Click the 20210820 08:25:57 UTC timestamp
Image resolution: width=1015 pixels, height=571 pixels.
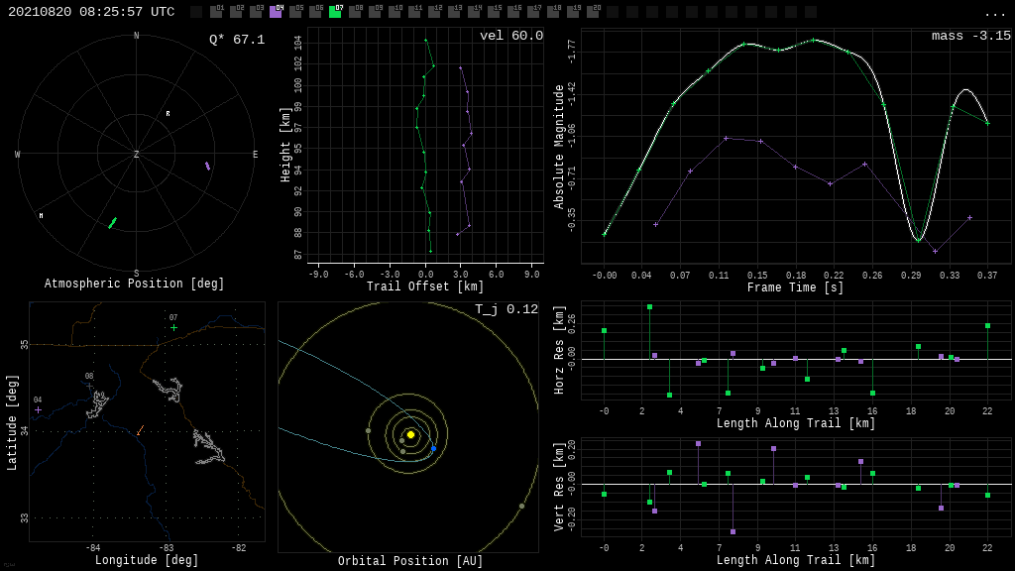91,12
